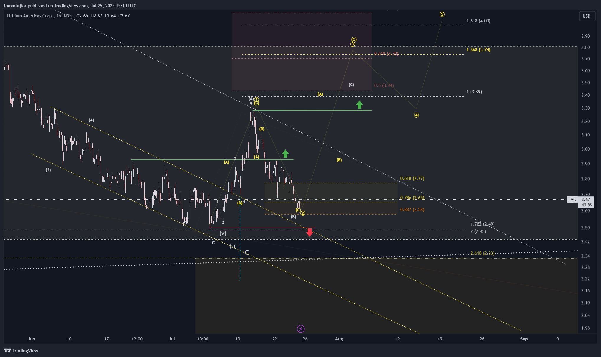
Task: Click Sep on the time axis
Action: coord(524,339)
